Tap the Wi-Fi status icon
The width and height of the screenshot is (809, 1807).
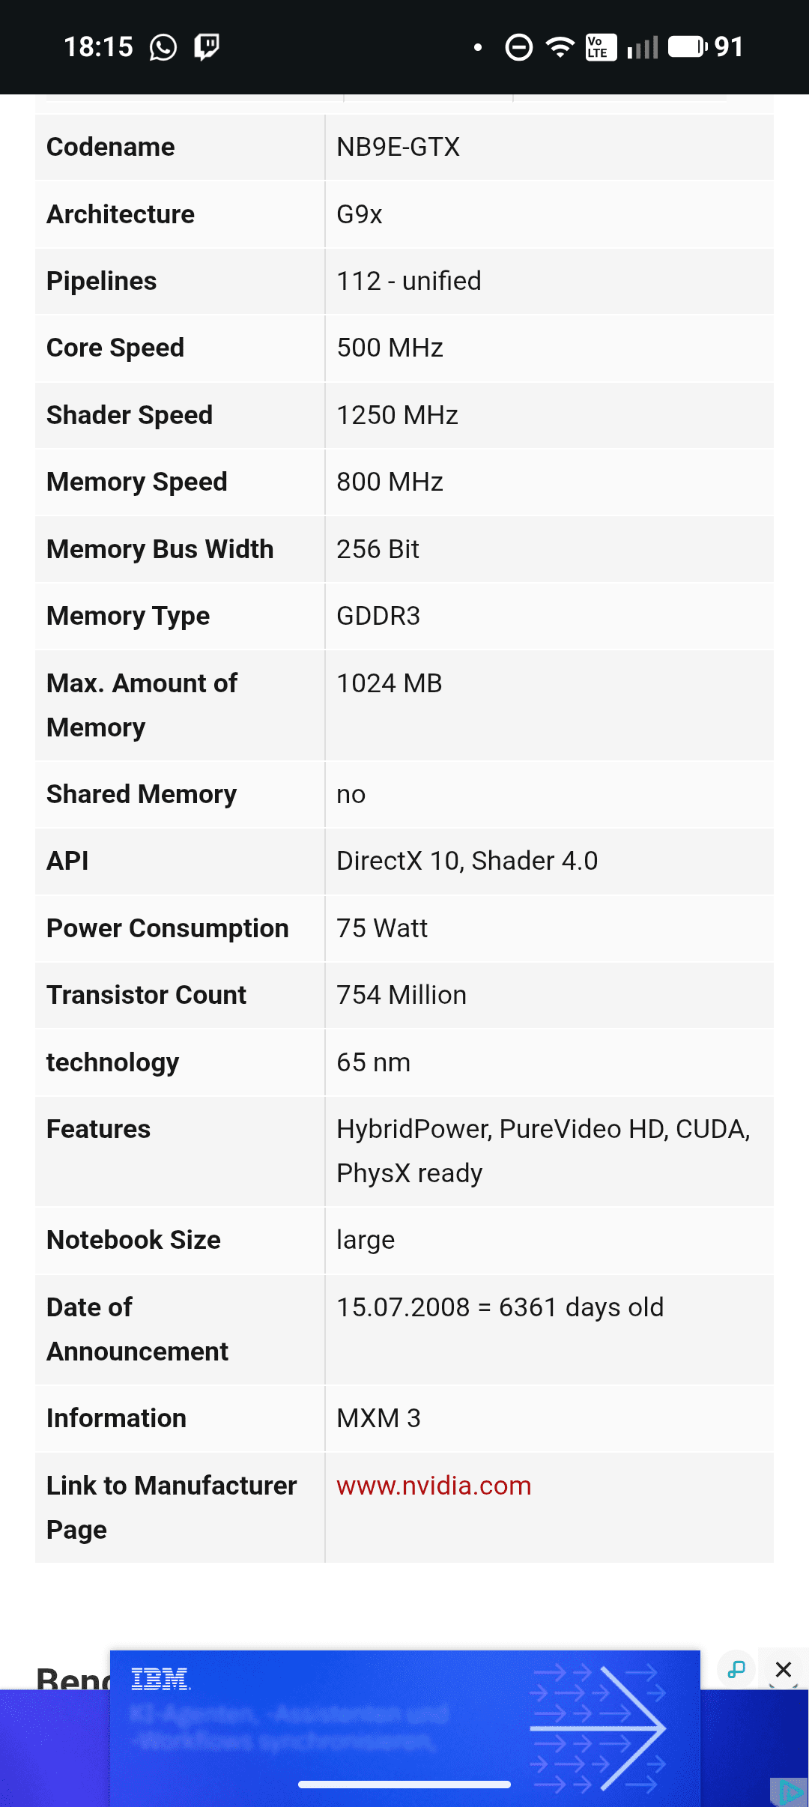click(560, 47)
